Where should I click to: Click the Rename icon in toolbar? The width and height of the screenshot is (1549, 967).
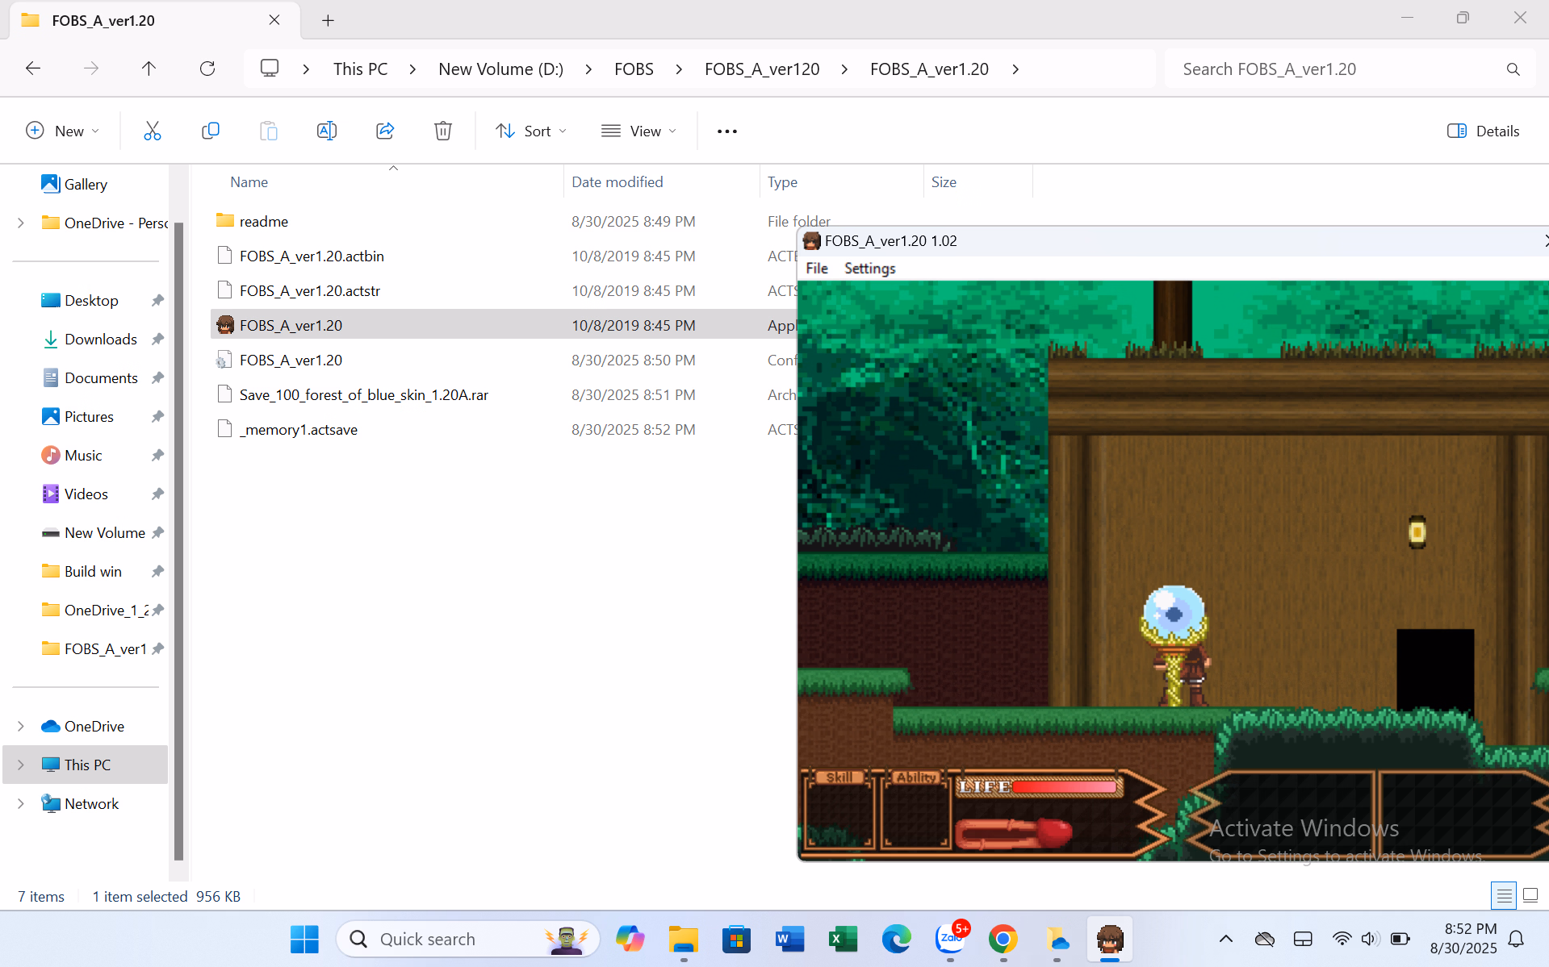coord(326,131)
